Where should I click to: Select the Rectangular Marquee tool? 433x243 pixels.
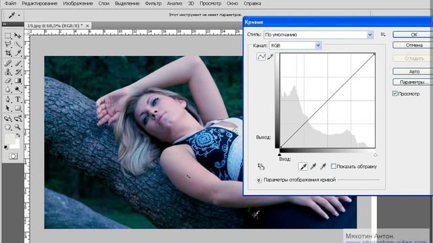[x=7, y=35]
